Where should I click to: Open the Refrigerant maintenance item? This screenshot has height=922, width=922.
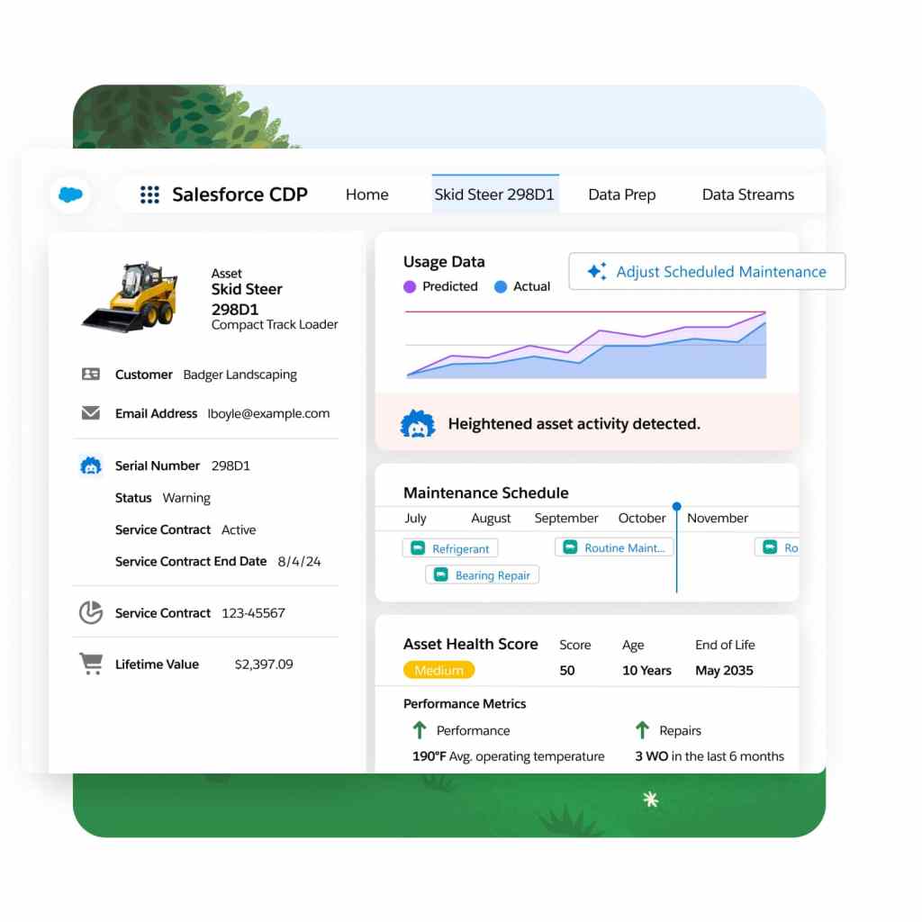(x=450, y=548)
